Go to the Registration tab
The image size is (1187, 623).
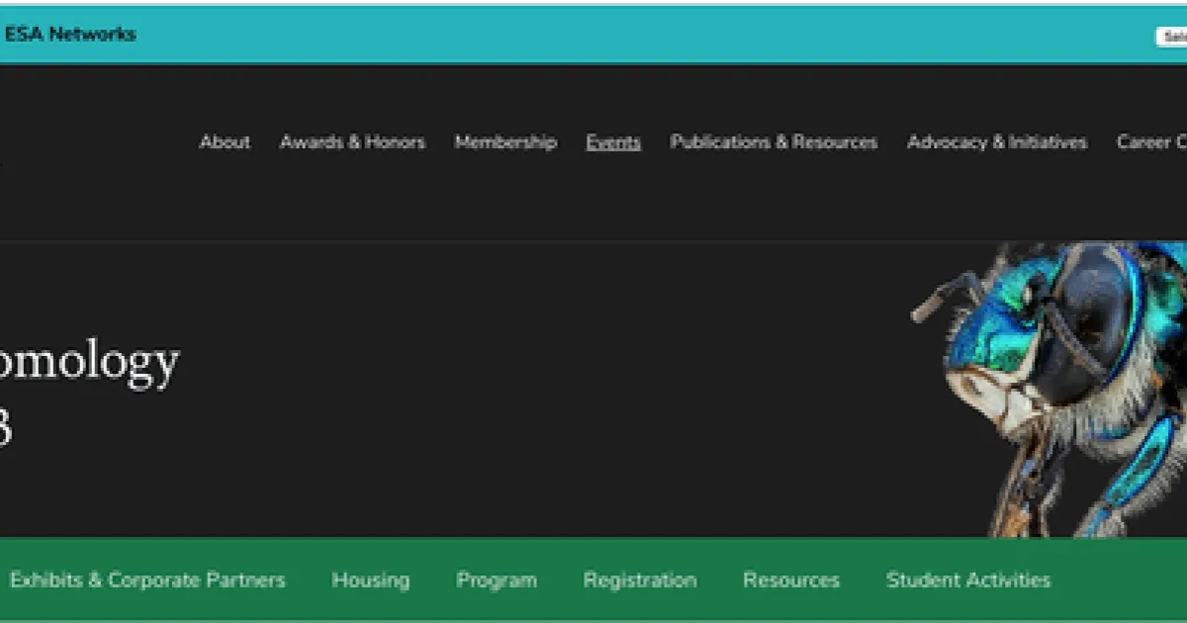point(639,580)
